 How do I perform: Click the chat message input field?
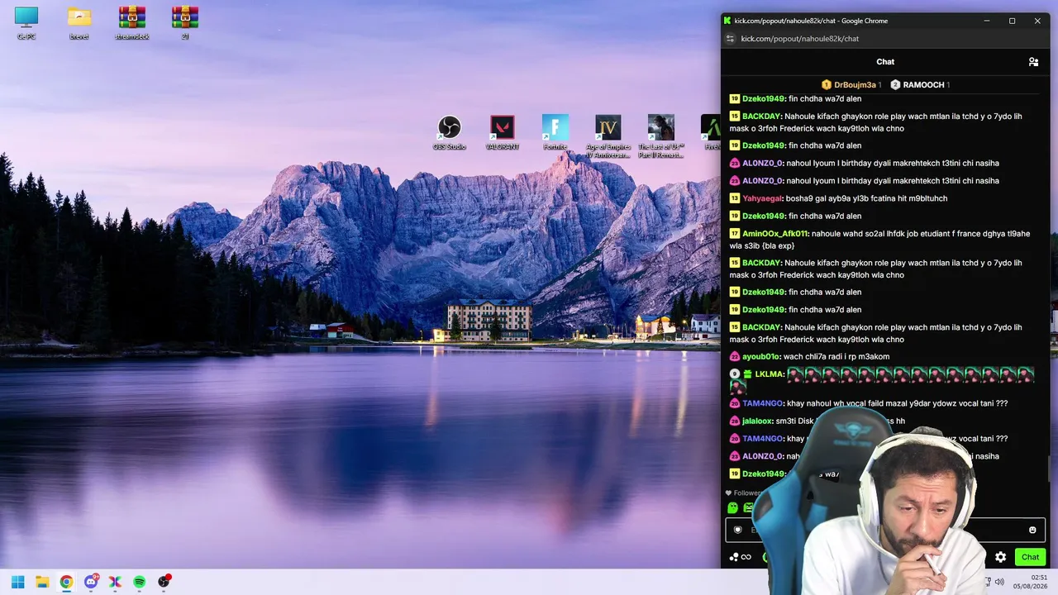tap(884, 530)
